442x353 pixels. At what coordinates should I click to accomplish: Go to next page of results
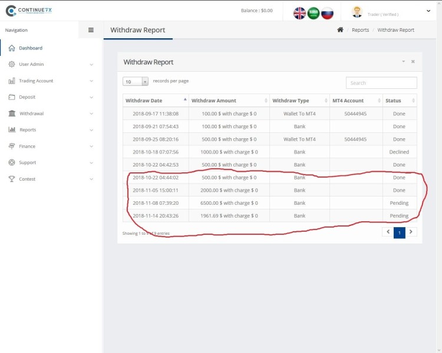click(x=411, y=232)
